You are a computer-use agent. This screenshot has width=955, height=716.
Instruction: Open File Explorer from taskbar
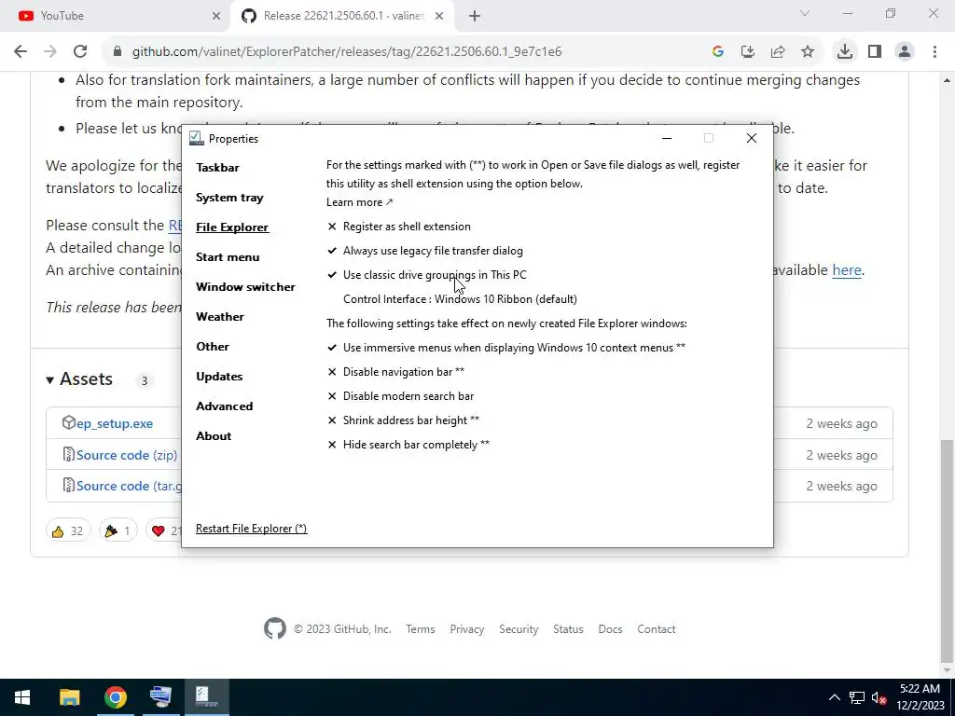(69, 697)
